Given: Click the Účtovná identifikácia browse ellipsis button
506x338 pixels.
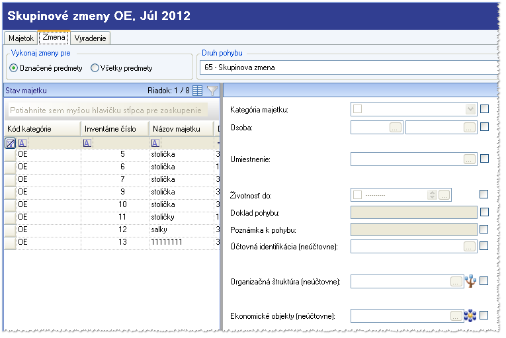Looking at the screenshot, I should click(470, 246).
